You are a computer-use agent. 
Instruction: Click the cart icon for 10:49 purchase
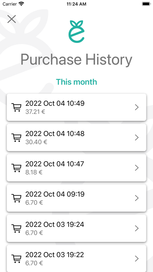(x=16, y=107)
